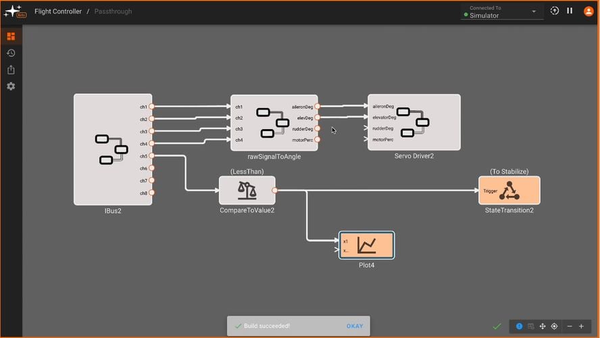The image size is (600, 338).
Task: Click the second input port on Plot4
Action: coord(337,250)
